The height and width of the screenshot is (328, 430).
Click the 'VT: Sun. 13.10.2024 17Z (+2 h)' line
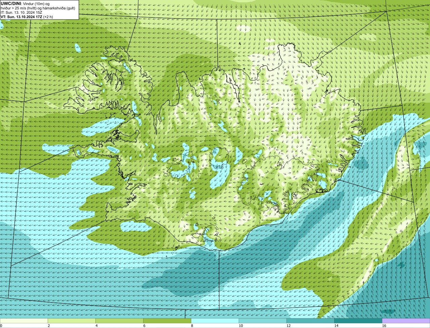click(x=27, y=16)
